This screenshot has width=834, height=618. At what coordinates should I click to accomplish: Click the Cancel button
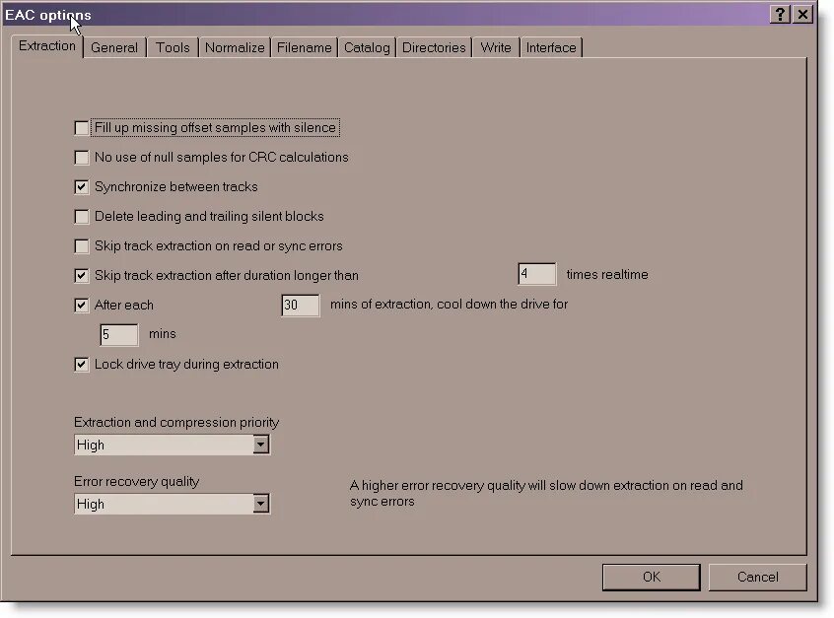(757, 577)
